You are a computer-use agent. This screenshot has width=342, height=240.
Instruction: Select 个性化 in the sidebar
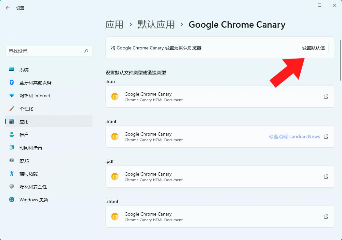(49, 109)
